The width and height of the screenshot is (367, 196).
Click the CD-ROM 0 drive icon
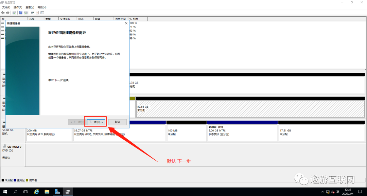pyautogui.click(x=4, y=146)
